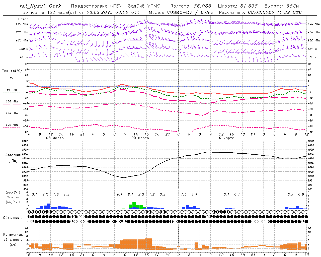Image resolution: width=321 pixels, height=257 pixels.
Task: Click the (мм/3ч.) unit label
Action: coord(13,192)
